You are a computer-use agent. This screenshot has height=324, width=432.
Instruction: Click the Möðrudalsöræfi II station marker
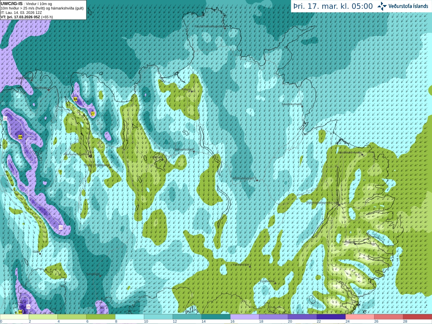pyautogui.click(x=257, y=180)
